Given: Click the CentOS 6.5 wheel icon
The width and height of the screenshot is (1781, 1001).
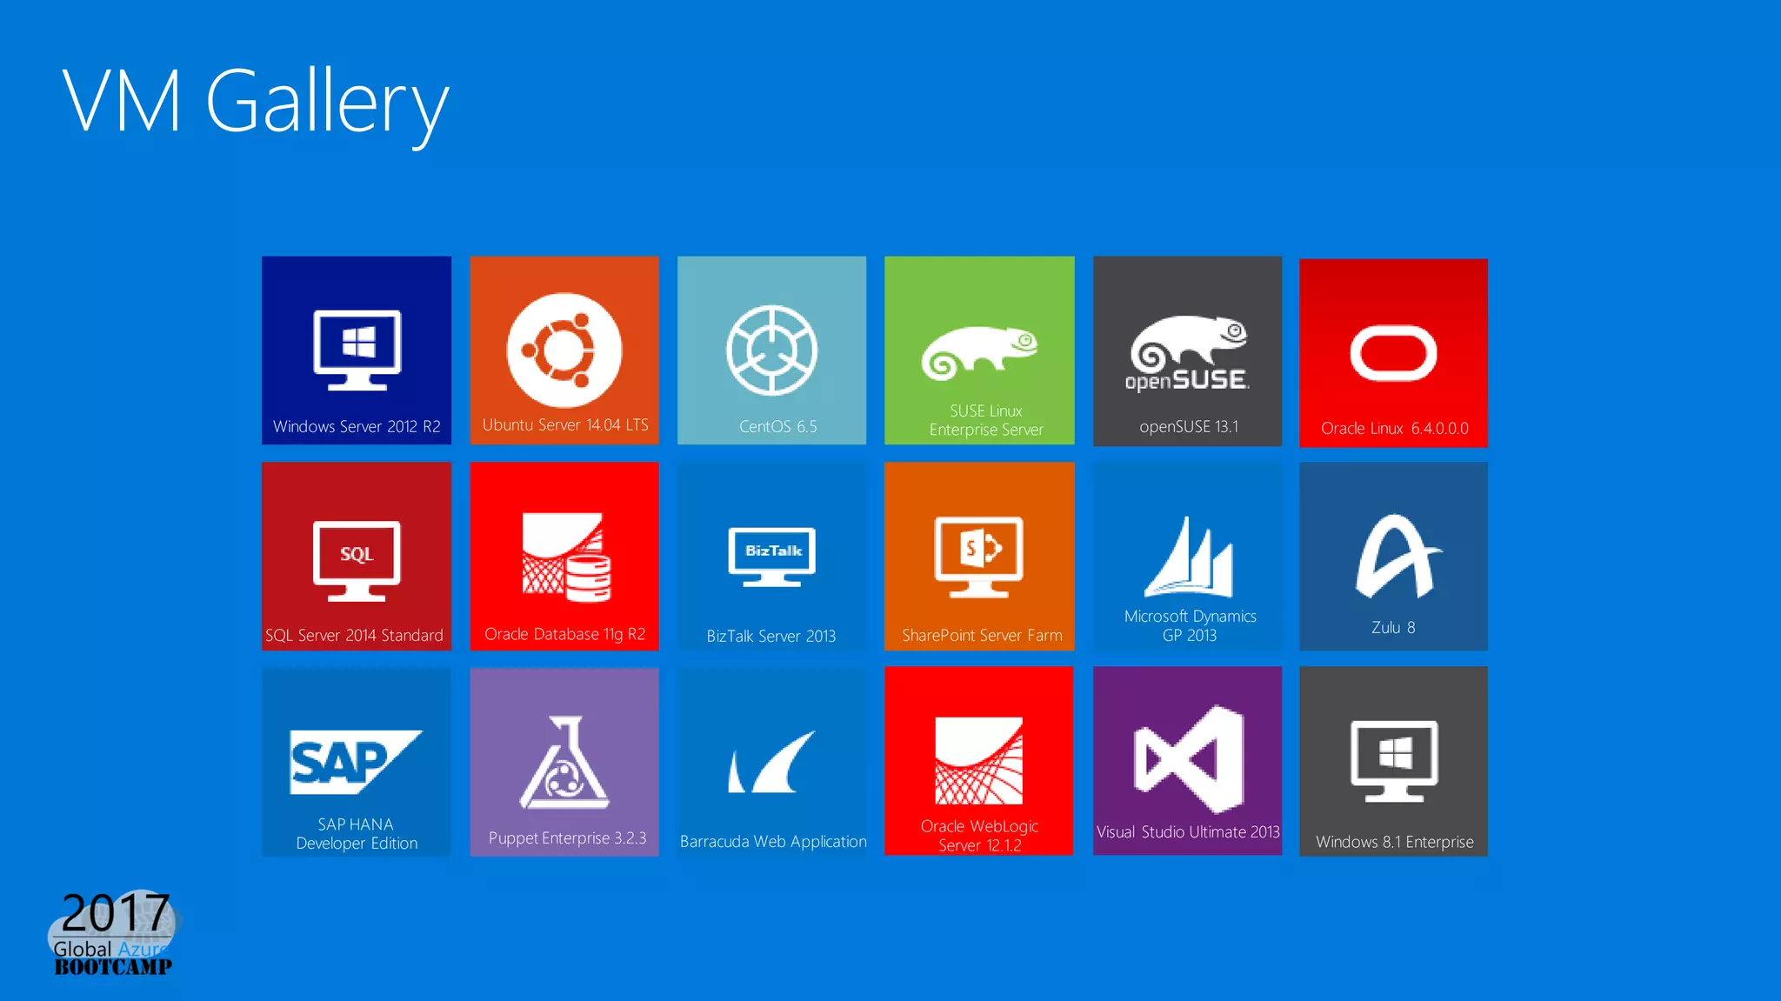Looking at the screenshot, I should [x=771, y=350].
